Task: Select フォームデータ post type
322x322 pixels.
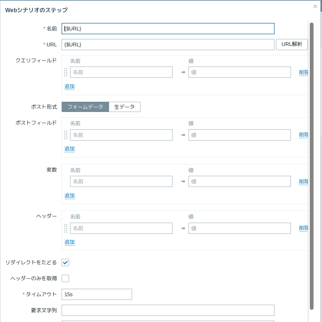Action: (x=85, y=107)
